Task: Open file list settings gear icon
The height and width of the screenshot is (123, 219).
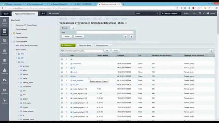Action: pyautogui.click(x=211, y=51)
